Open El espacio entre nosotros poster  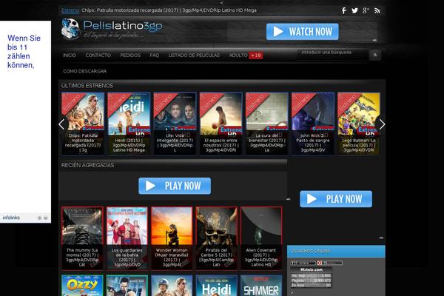pos(221,124)
